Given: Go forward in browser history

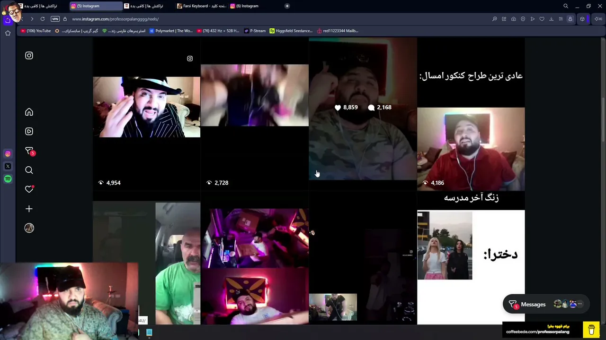Looking at the screenshot, I should click(32, 19).
